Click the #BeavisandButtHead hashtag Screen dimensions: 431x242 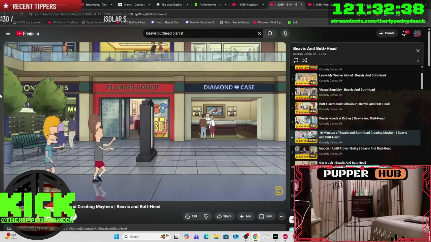pos(112,229)
